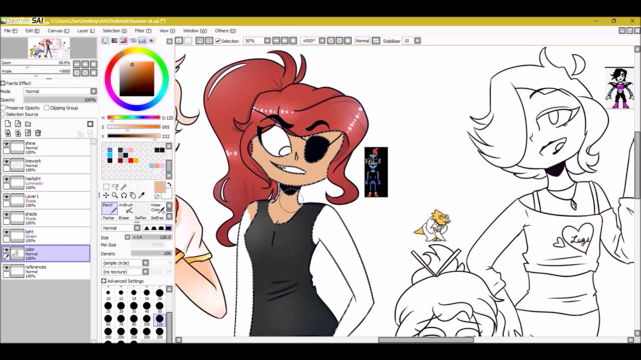Choose brush size 100 preset
641x360 pixels.
click(147, 320)
